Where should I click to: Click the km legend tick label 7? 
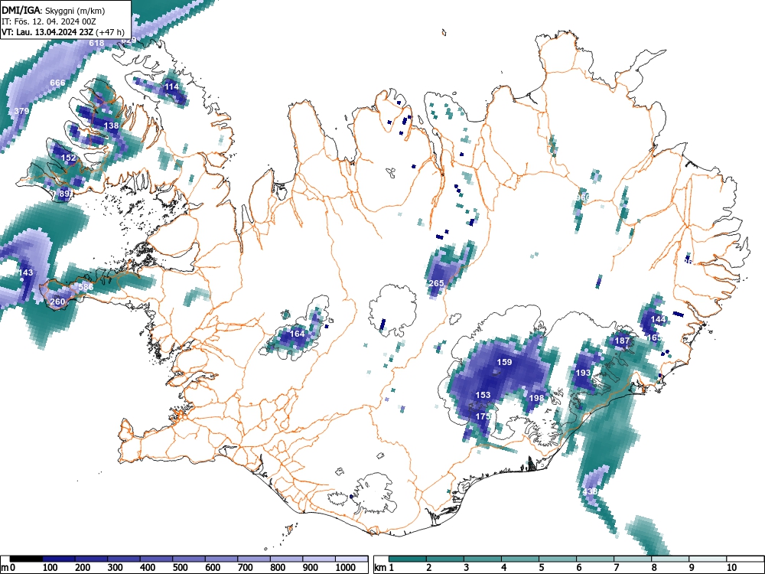pyautogui.click(x=616, y=568)
